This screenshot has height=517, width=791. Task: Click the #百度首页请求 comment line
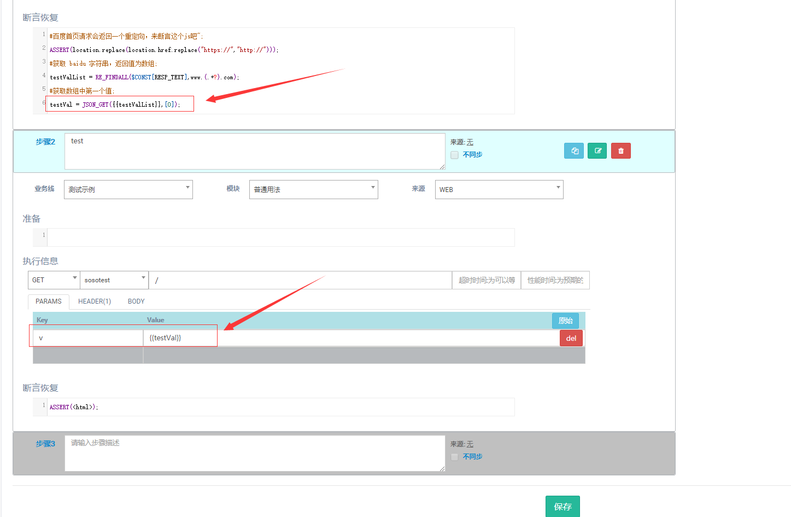126,36
